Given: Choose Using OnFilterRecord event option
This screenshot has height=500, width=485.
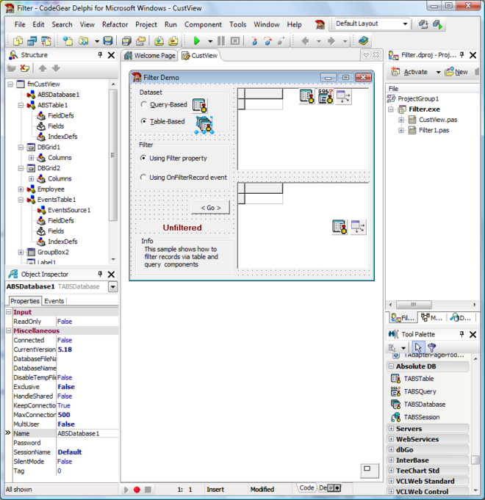Looking at the screenshot, I should pyautogui.click(x=143, y=178).
